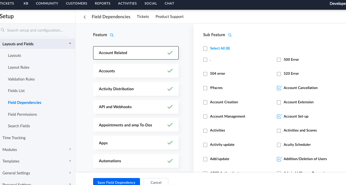Collapse the Layouts and Fields section
346x185 pixels.
point(70,44)
